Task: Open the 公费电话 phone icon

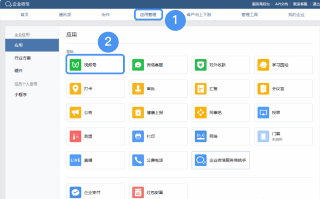Action: (x=138, y=160)
